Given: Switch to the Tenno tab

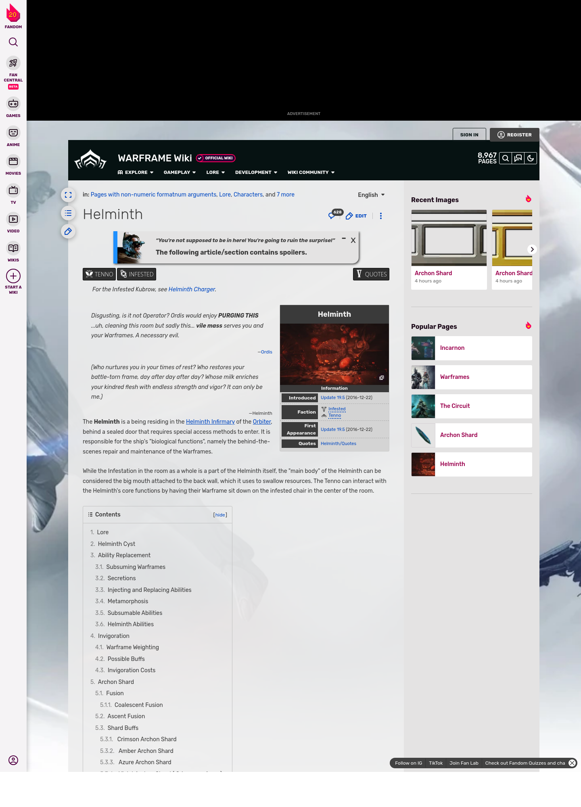Looking at the screenshot, I should point(99,274).
